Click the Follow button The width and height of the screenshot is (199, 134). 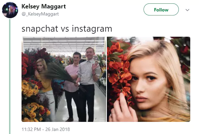(x=161, y=9)
